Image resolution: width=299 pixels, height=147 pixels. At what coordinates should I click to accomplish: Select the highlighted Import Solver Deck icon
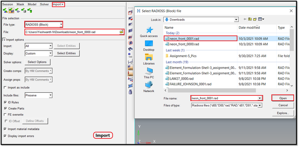(12, 11)
